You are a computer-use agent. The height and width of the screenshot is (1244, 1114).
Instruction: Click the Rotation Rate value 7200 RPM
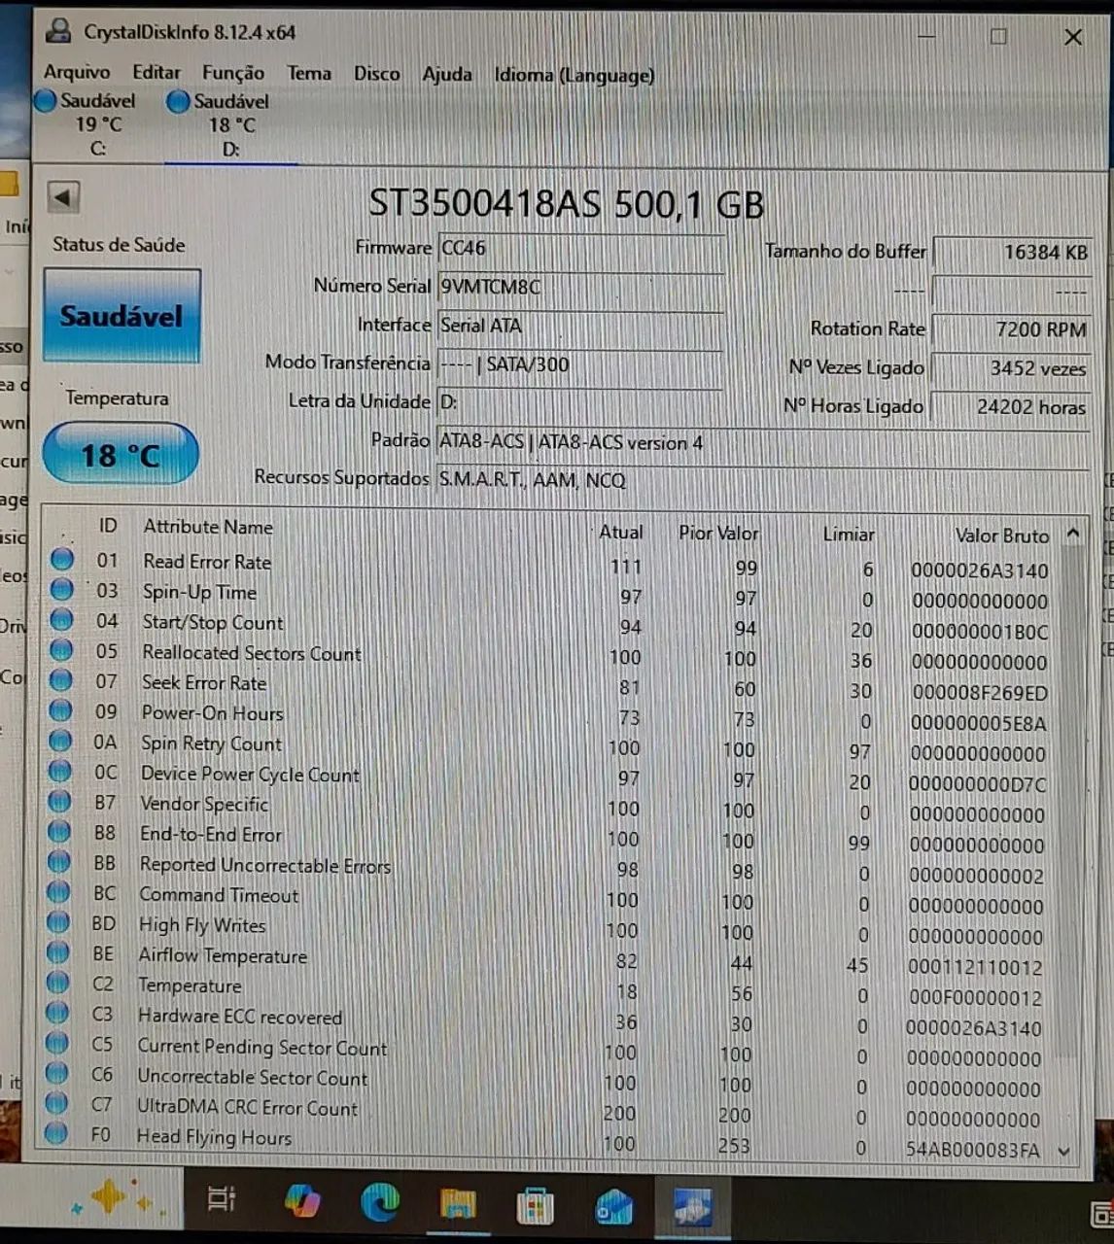[x=1012, y=329]
